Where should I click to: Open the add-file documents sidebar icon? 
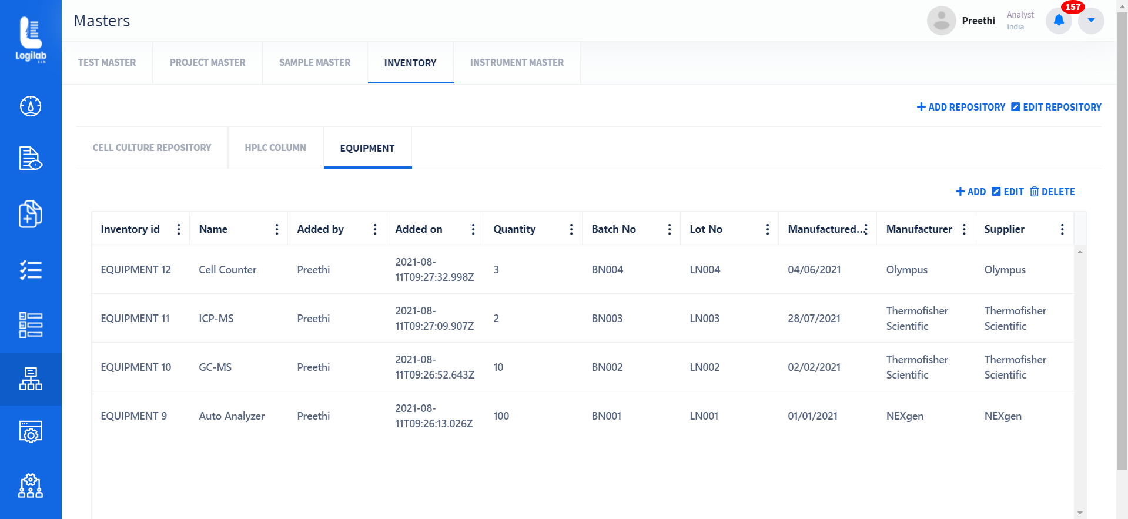[x=31, y=213]
